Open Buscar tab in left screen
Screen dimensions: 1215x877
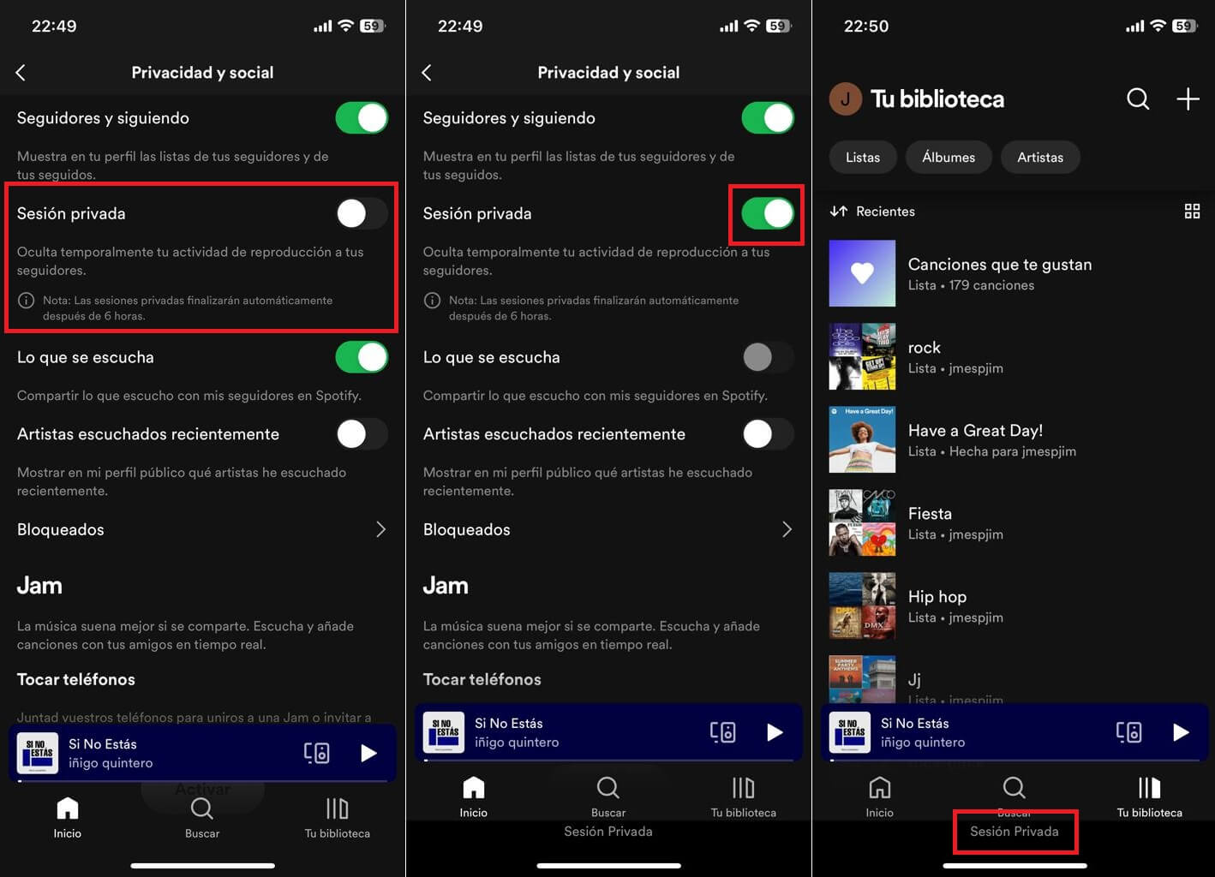coord(202,818)
